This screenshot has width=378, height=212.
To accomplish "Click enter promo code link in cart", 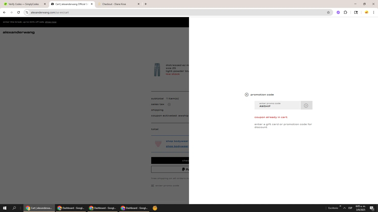I will pos(167,186).
